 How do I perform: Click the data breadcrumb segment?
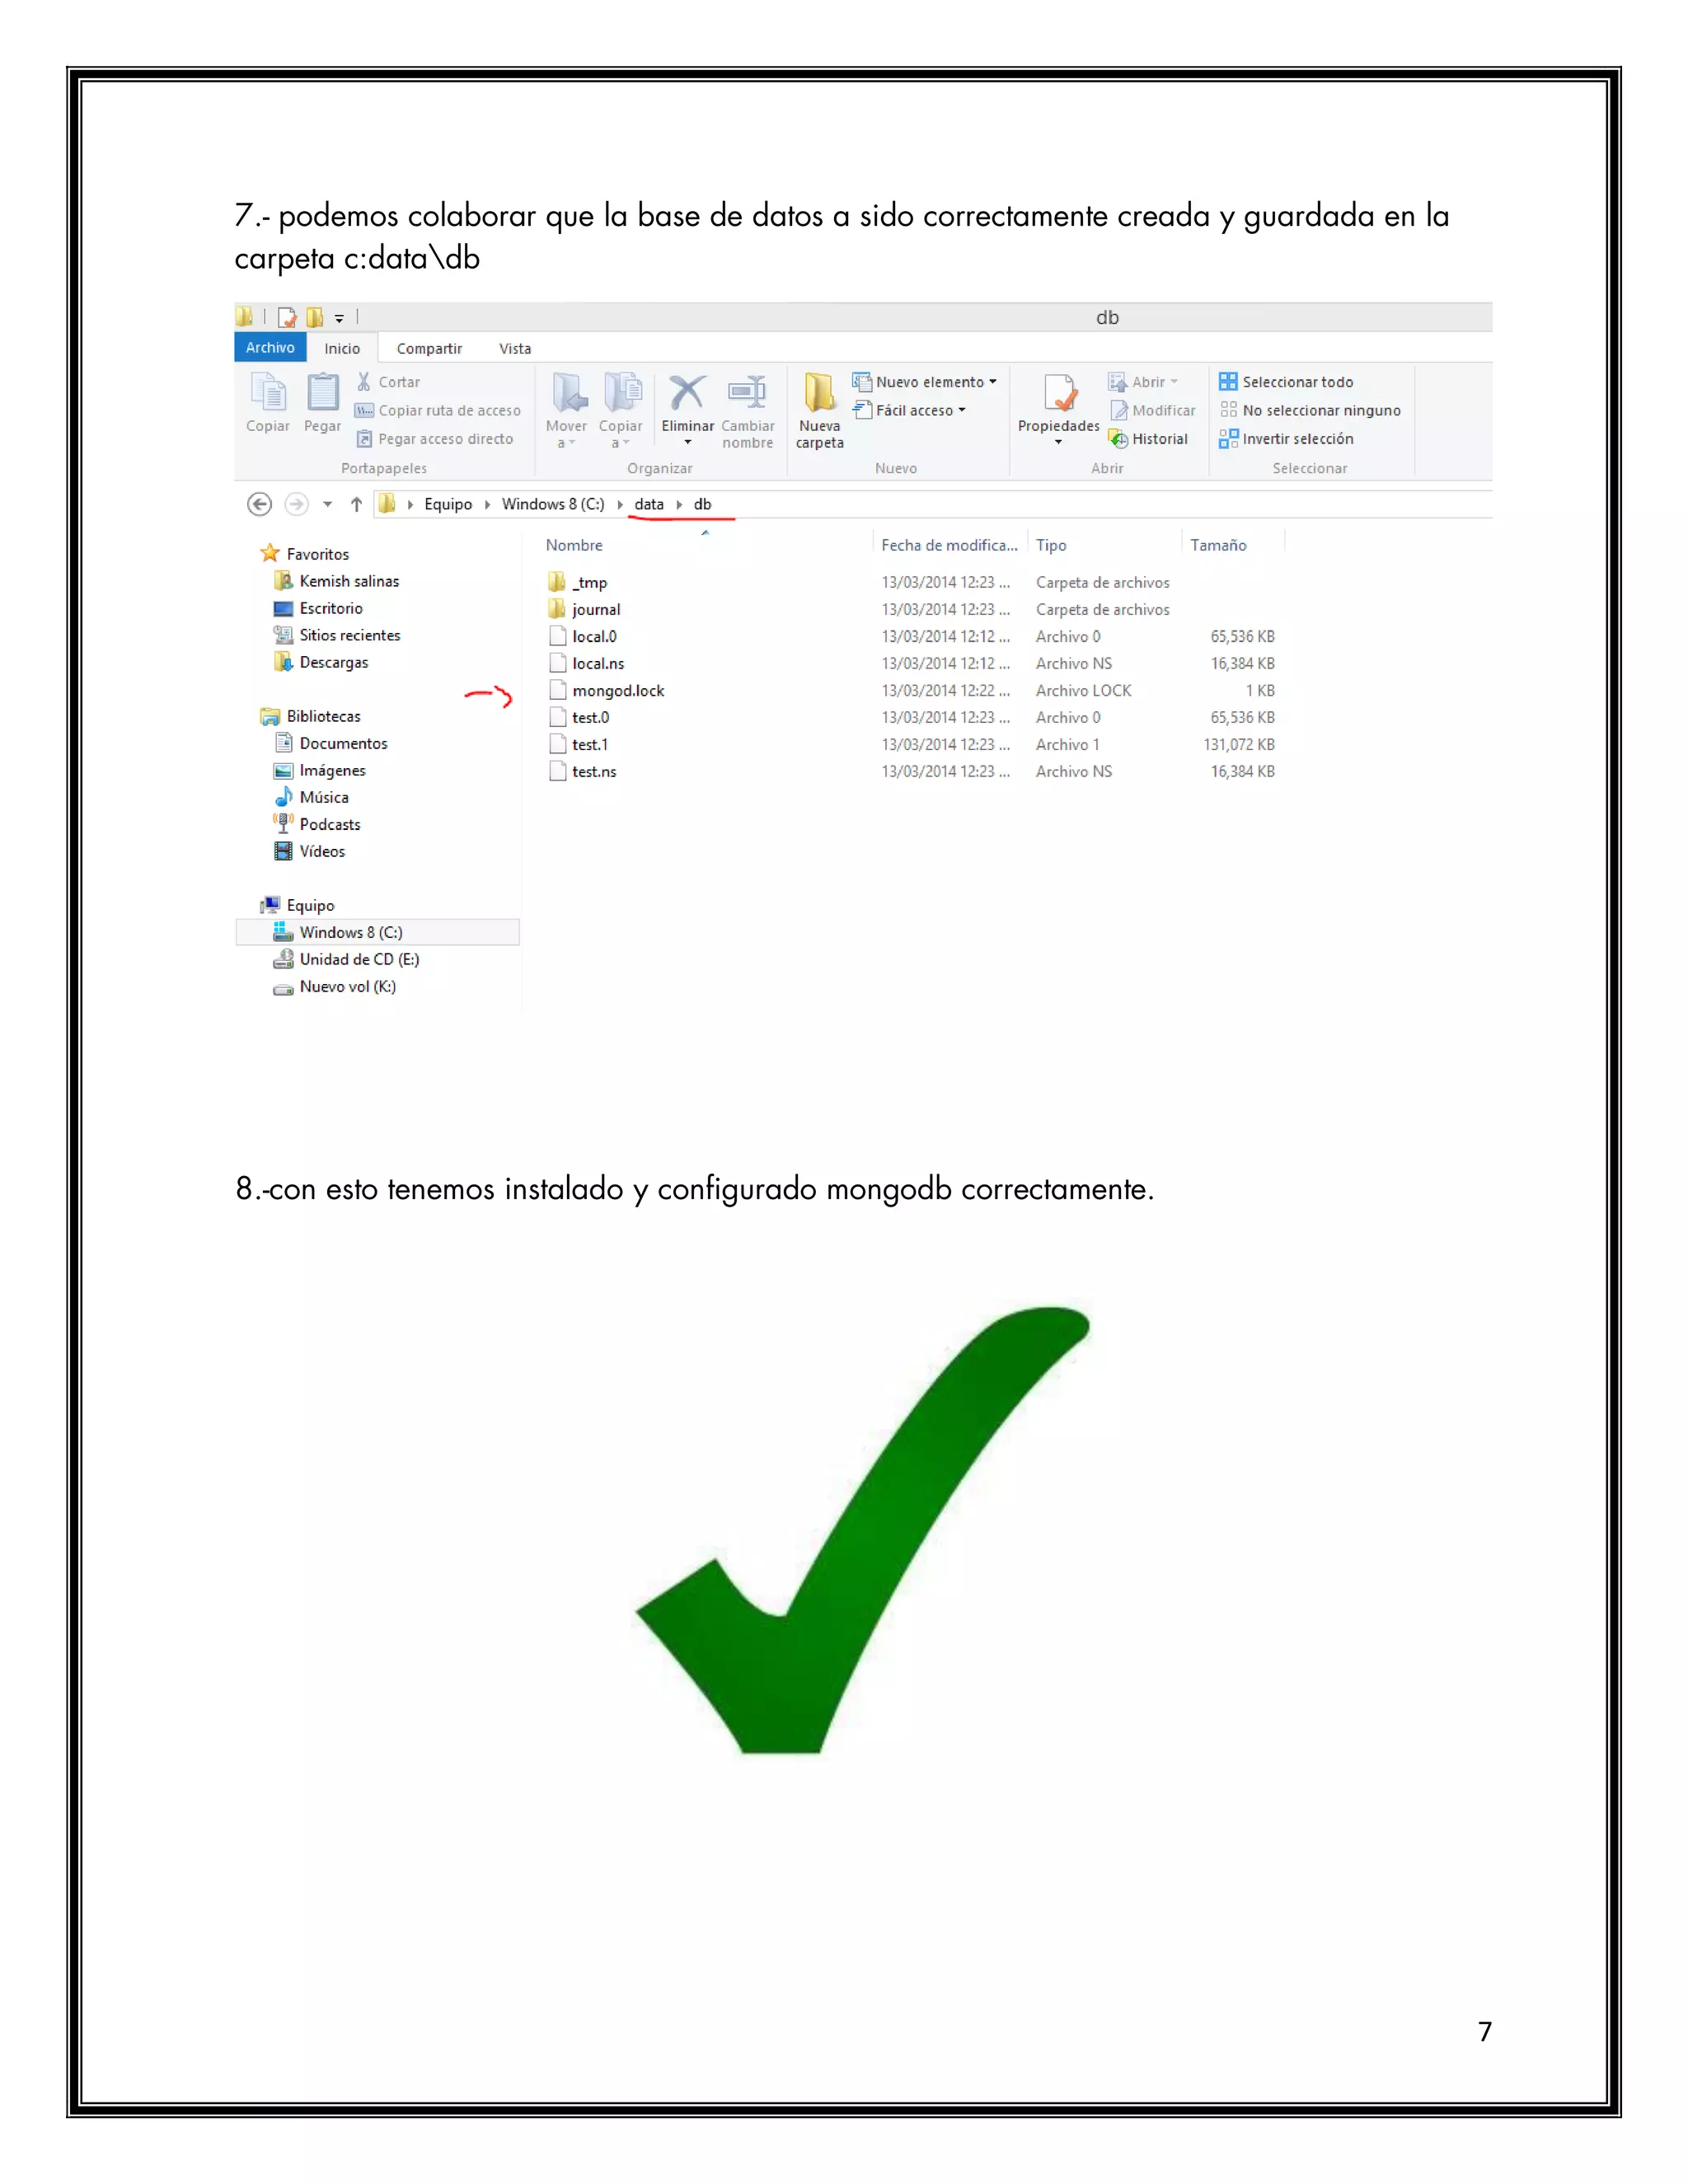(649, 504)
